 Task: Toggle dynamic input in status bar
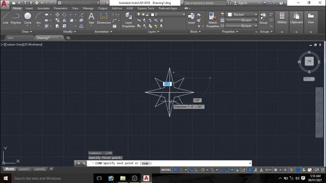click(x=191, y=170)
